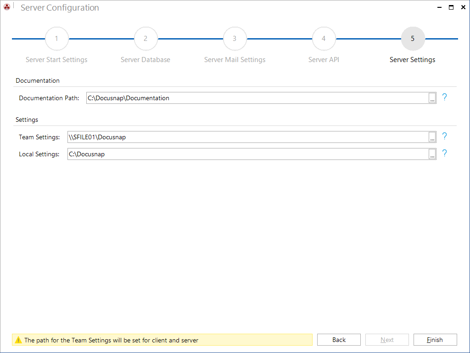The image size is (470, 353).
Task: Click the Local Settings: label
Action: (39, 154)
